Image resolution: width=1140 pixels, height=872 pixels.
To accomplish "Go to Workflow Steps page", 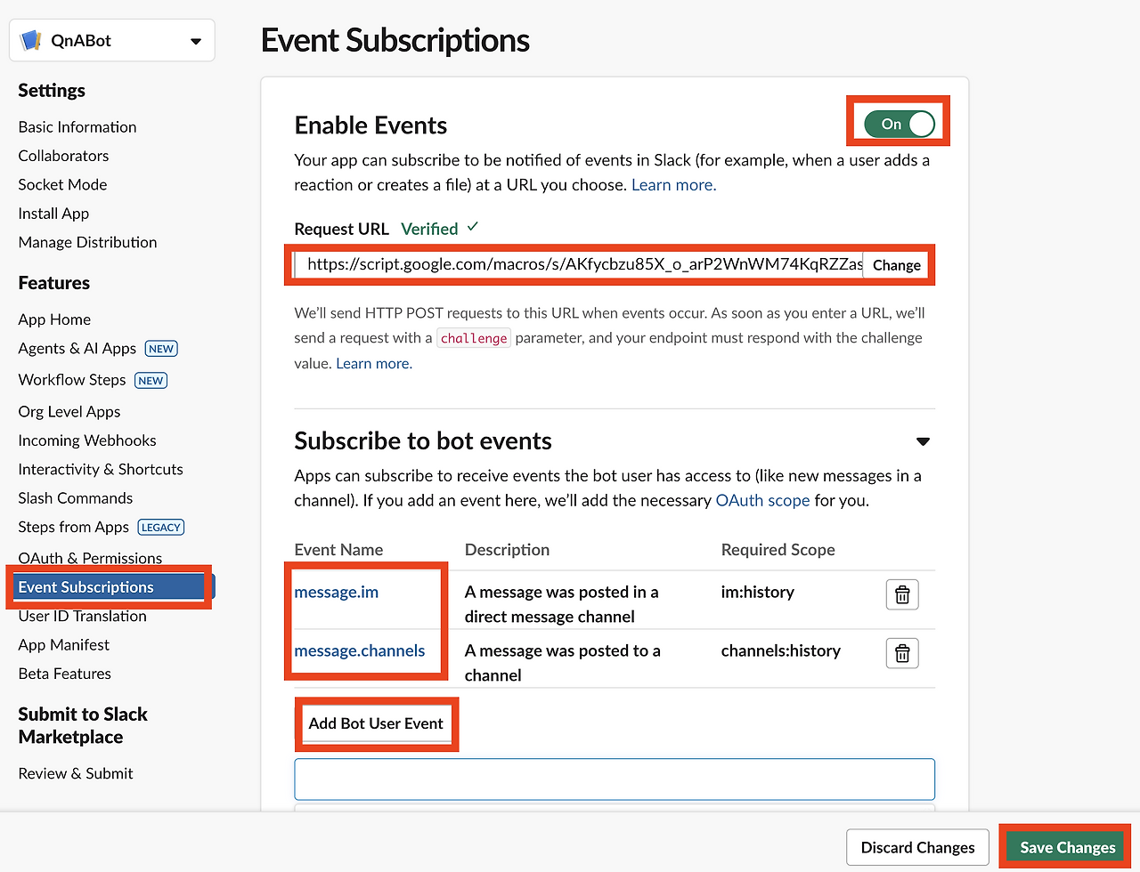I will point(72,380).
